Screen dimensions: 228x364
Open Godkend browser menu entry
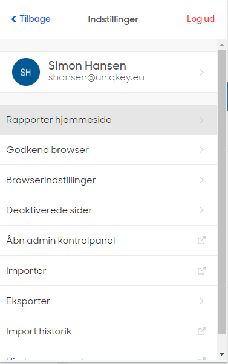108,150
